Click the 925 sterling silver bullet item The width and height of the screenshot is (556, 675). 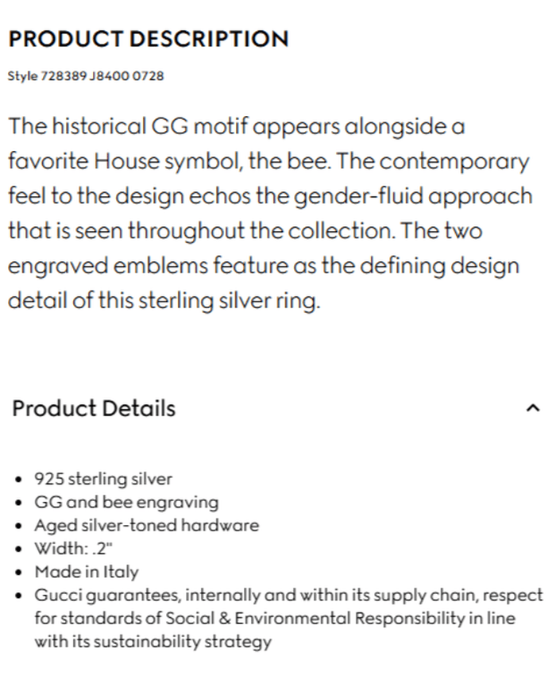pyautogui.click(x=102, y=479)
